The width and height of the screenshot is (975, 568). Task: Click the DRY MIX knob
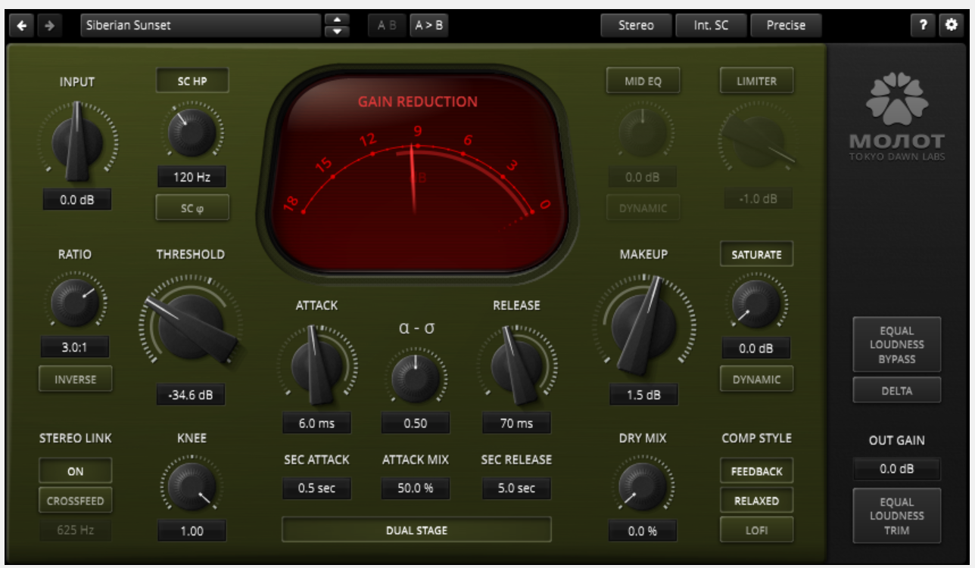pos(643,486)
